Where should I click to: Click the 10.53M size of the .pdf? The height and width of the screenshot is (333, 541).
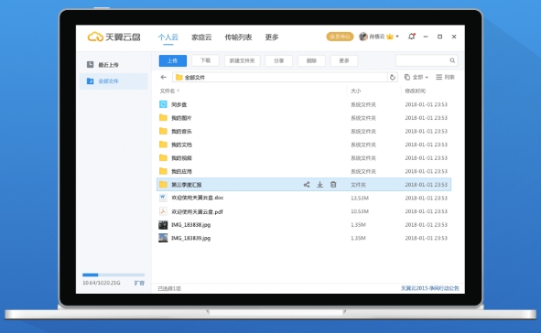360,211
